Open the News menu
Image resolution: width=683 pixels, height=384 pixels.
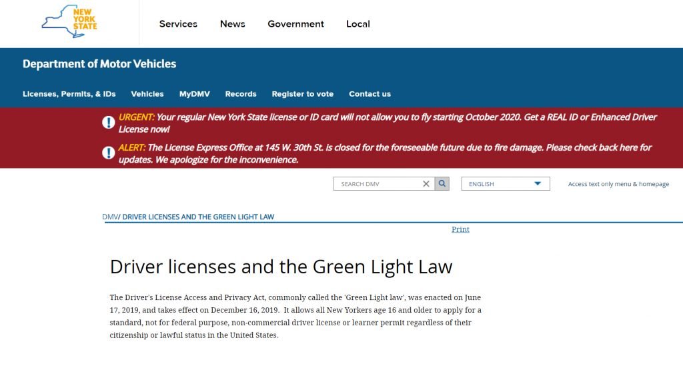click(x=233, y=24)
